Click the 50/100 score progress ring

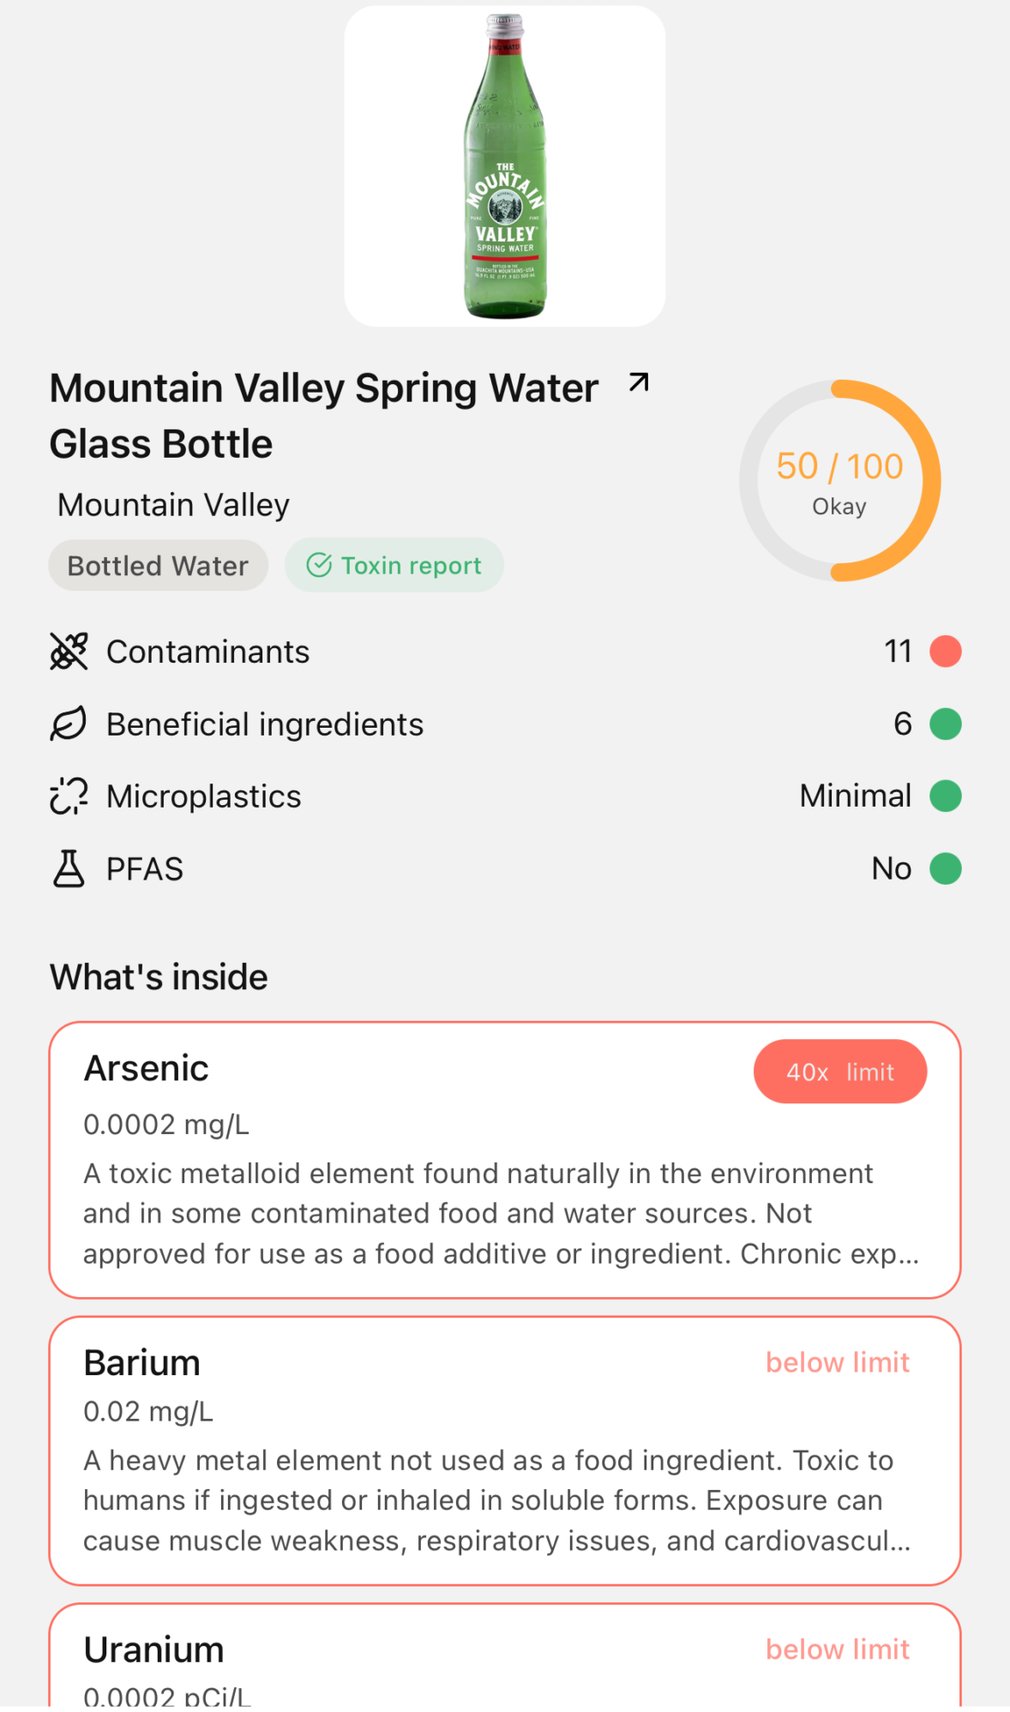tap(839, 480)
